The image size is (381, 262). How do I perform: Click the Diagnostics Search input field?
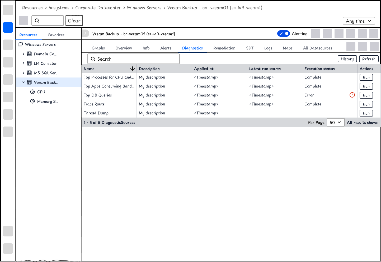point(134,59)
